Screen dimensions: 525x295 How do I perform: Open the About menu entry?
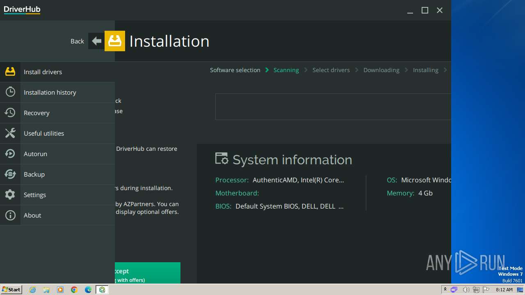pos(57,215)
